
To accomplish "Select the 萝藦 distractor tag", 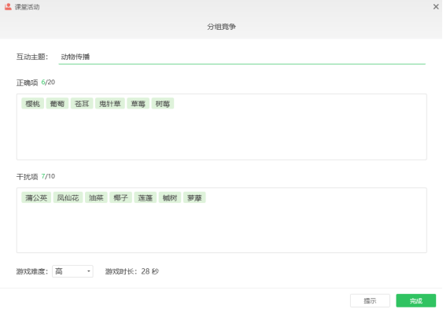I will tap(194, 197).
